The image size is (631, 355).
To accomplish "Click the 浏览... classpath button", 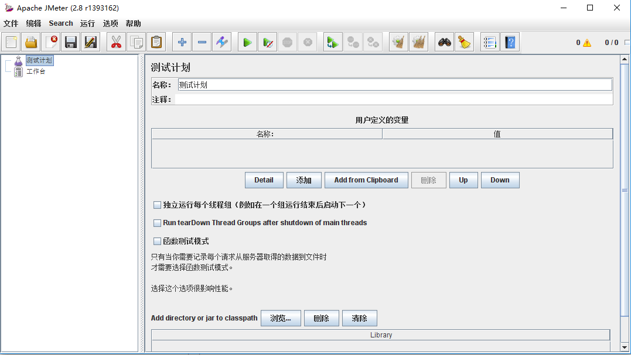I will [x=281, y=318].
